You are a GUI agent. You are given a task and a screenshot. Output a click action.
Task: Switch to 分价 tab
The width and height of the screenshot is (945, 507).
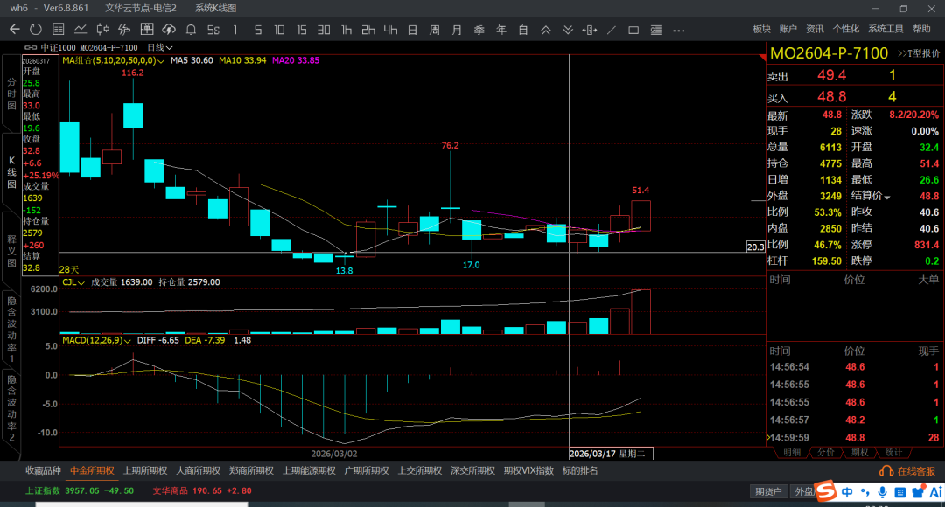coord(826,453)
